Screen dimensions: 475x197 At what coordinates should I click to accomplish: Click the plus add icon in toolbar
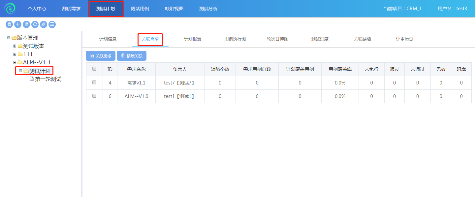(18, 24)
